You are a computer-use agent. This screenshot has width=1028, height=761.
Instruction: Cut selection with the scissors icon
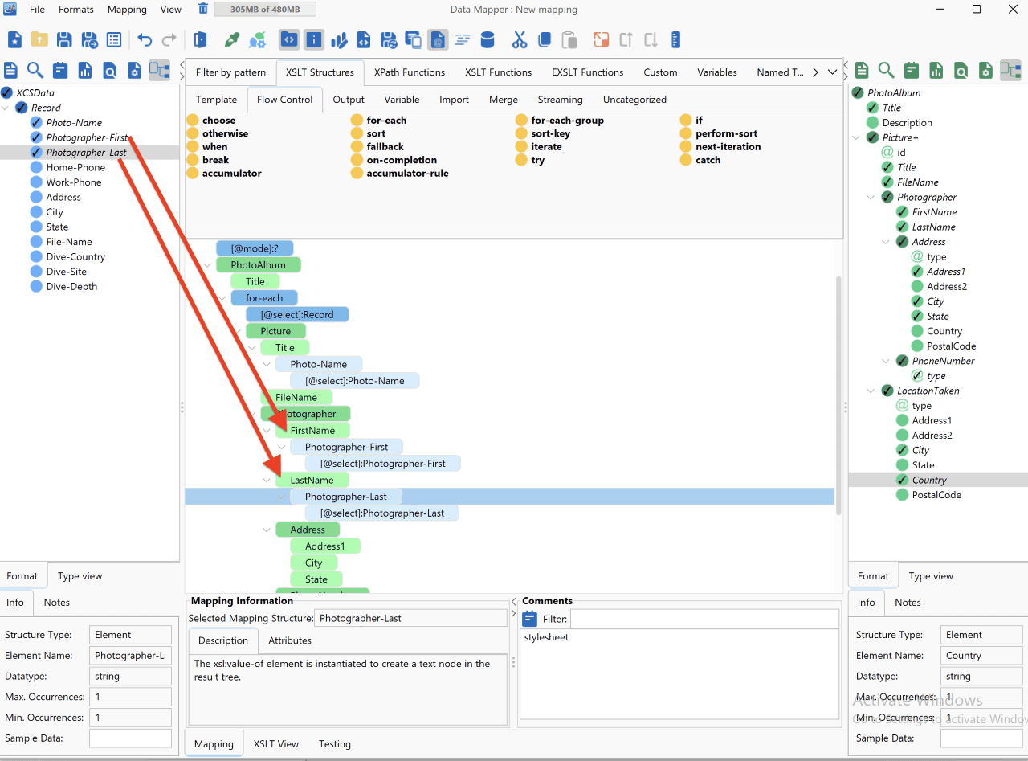520,39
